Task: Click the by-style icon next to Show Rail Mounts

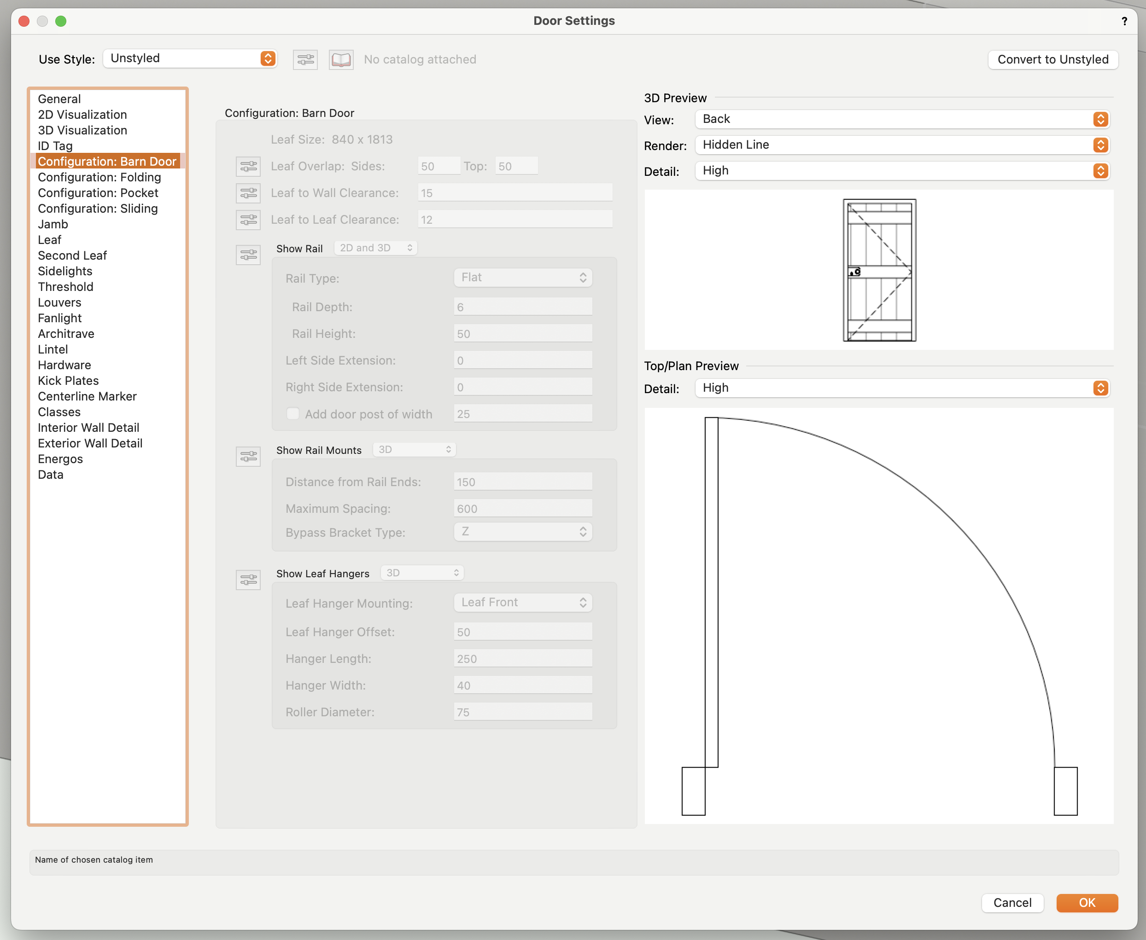Action: (248, 457)
